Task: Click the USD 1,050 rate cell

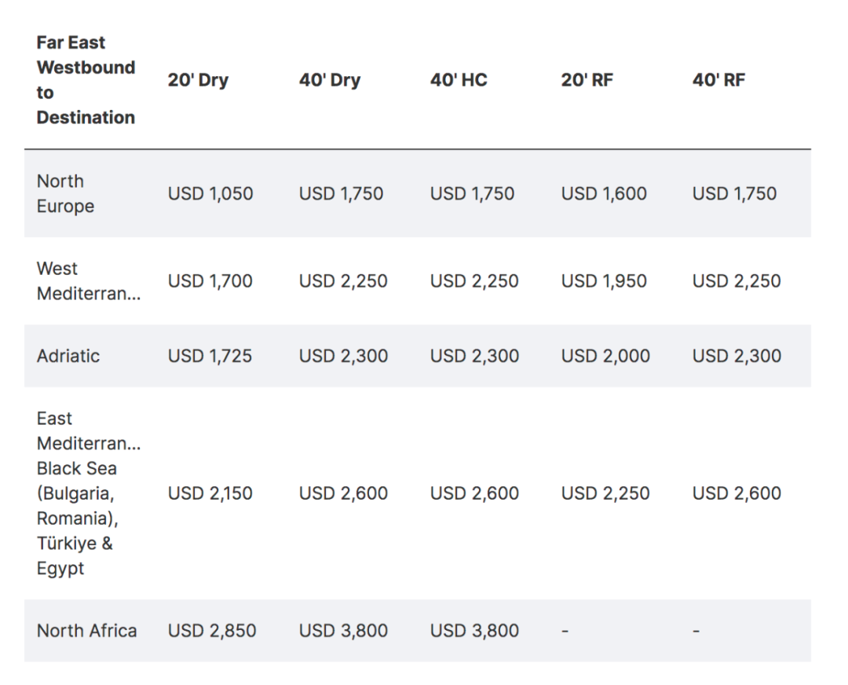Action: pos(210,194)
